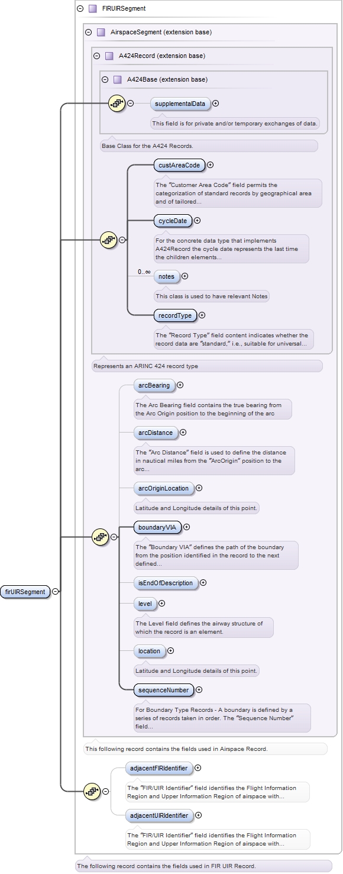This screenshot has width=343, height=874.
Task: Expand the supplementalData element
Action: pyautogui.click(x=215, y=104)
